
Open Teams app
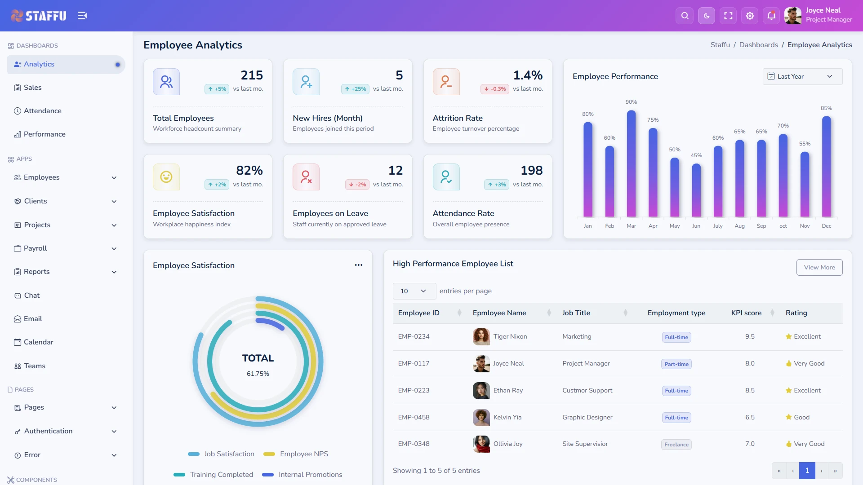point(66,366)
